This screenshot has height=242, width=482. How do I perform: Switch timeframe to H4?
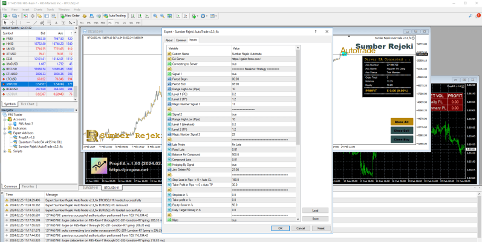(117, 22)
